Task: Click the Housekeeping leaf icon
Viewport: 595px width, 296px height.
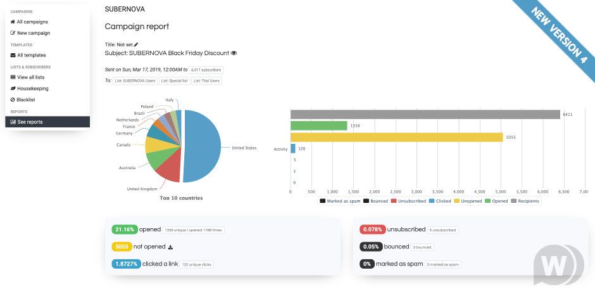Action: click(x=13, y=89)
